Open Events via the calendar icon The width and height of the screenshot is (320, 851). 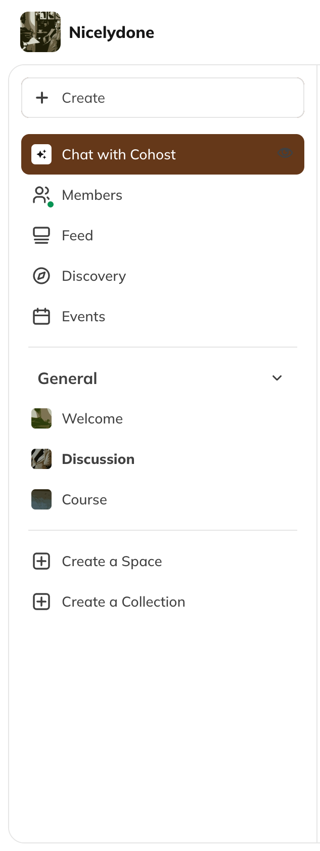(41, 316)
